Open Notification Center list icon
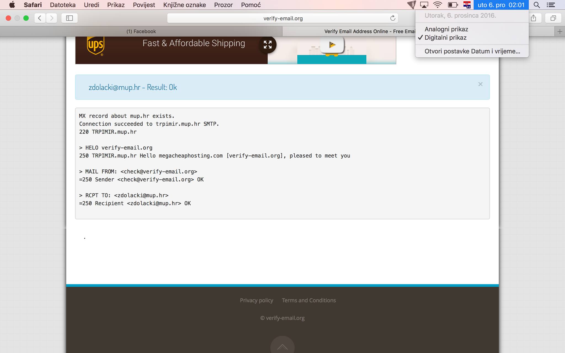The image size is (565, 353). click(x=551, y=5)
